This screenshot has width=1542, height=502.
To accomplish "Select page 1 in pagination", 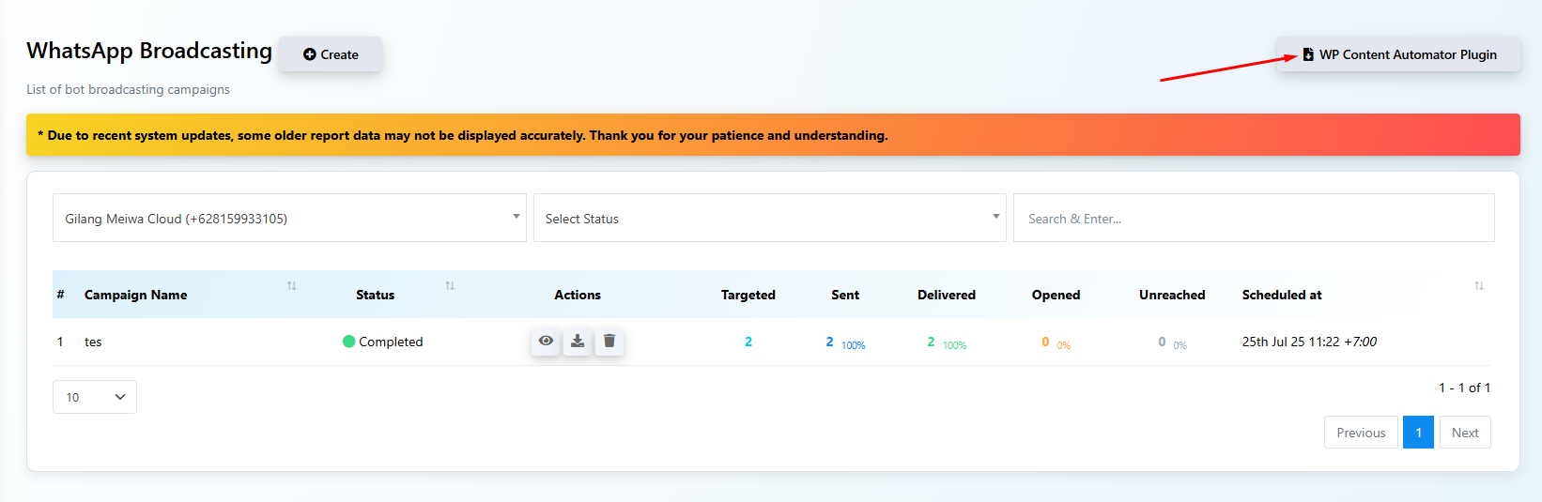I will coord(1418,433).
